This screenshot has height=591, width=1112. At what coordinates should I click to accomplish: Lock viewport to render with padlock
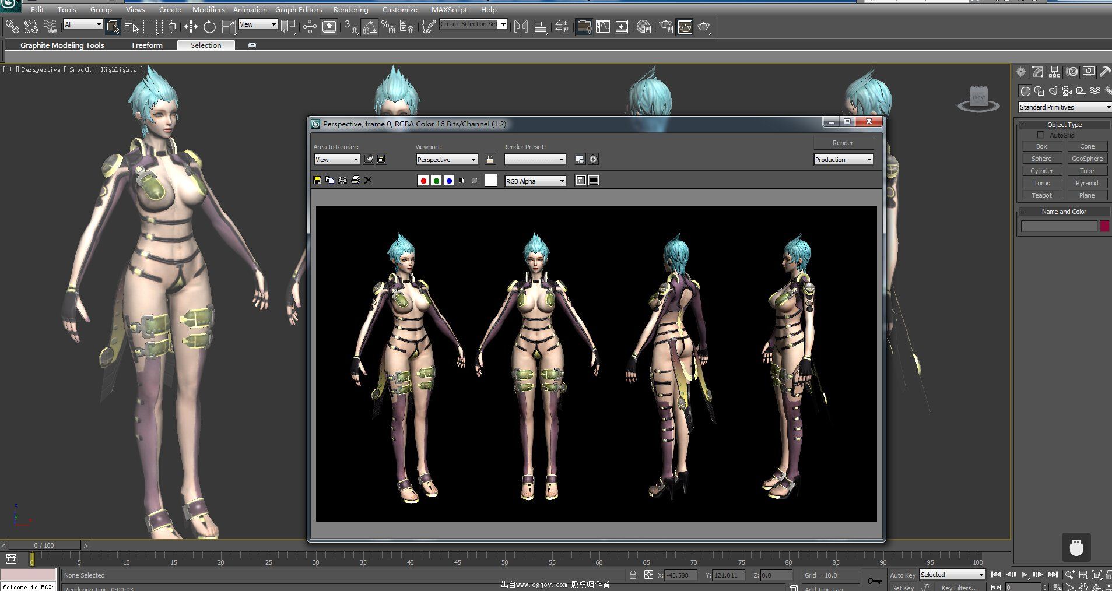pos(490,159)
